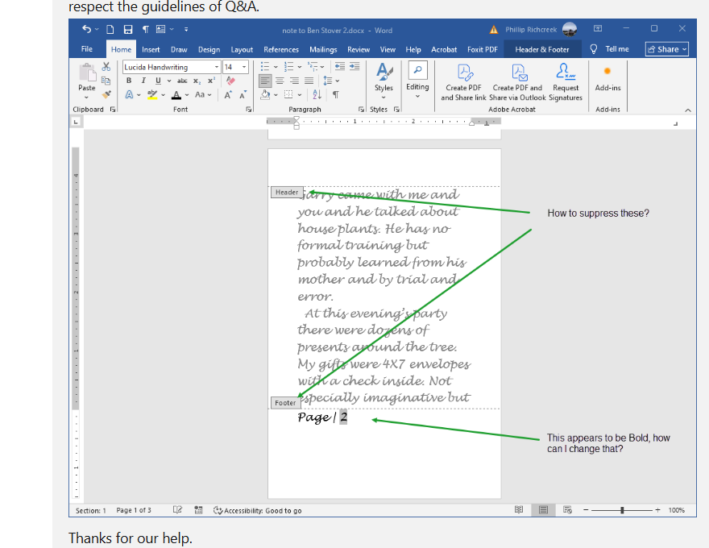Viewport: 709px width, 548px height.
Task: Apply text highlight color
Action: 153,95
